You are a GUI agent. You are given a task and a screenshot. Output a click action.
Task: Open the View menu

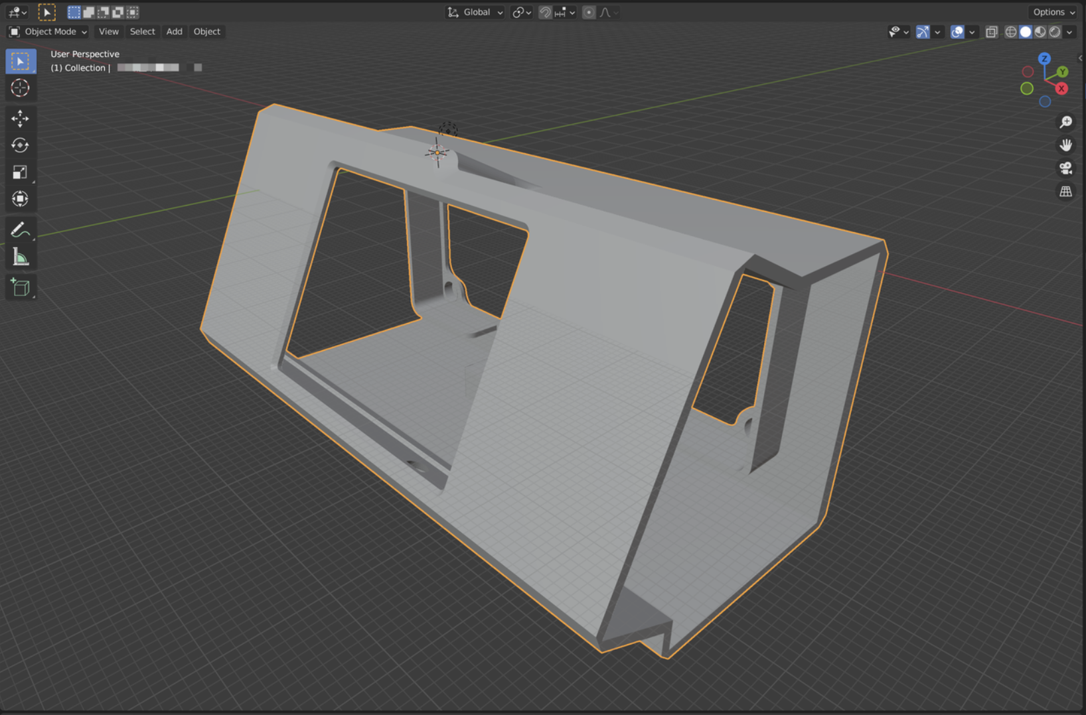[108, 32]
